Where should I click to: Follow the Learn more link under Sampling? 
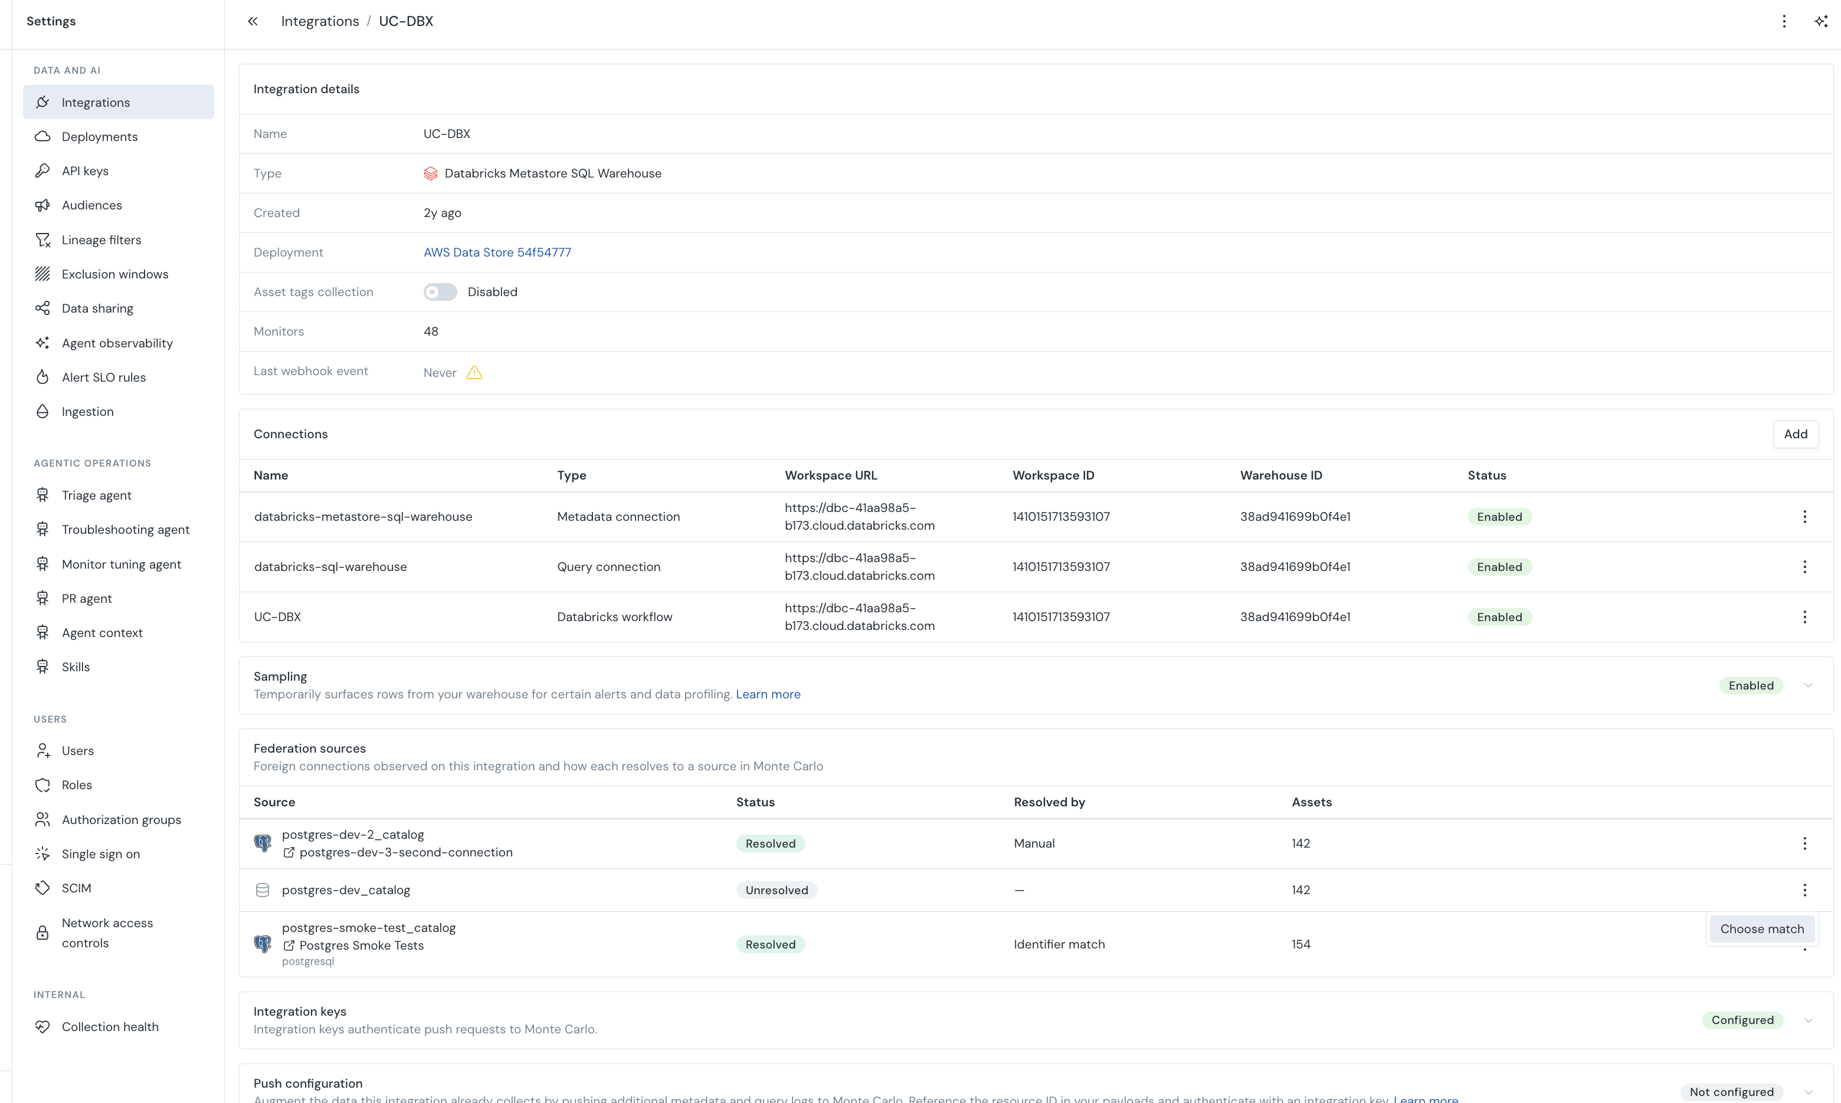pyautogui.click(x=768, y=694)
